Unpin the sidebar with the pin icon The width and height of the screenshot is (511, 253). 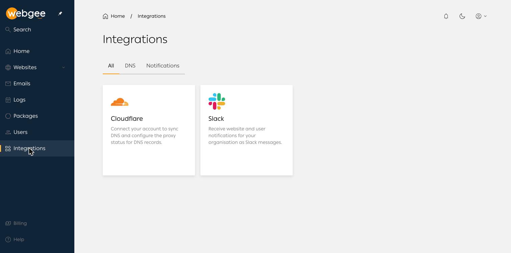[60, 13]
